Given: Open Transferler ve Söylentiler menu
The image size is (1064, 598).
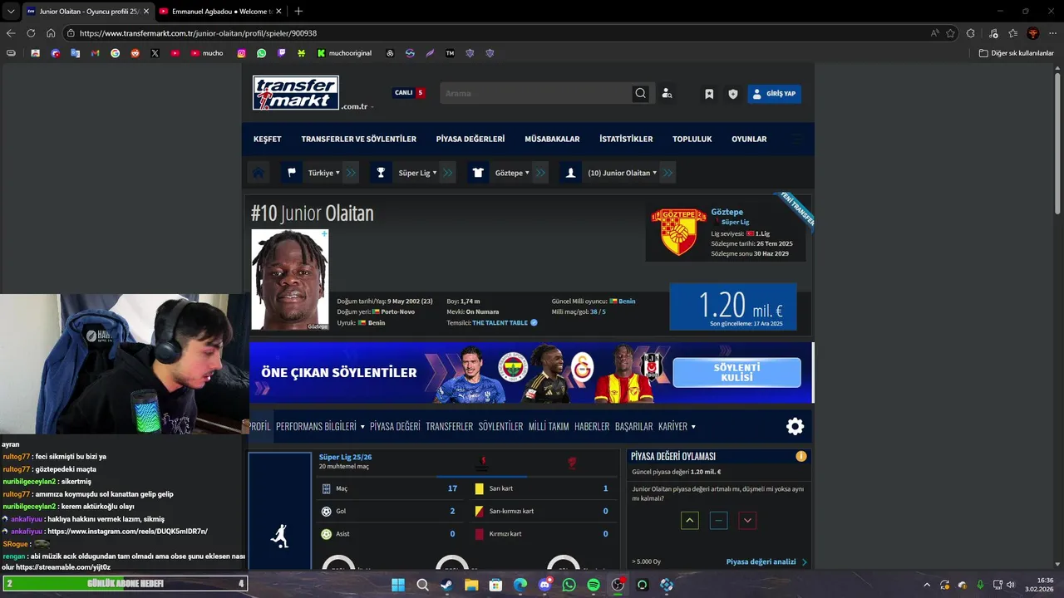Looking at the screenshot, I should pyautogui.click(x=358, y=139).
